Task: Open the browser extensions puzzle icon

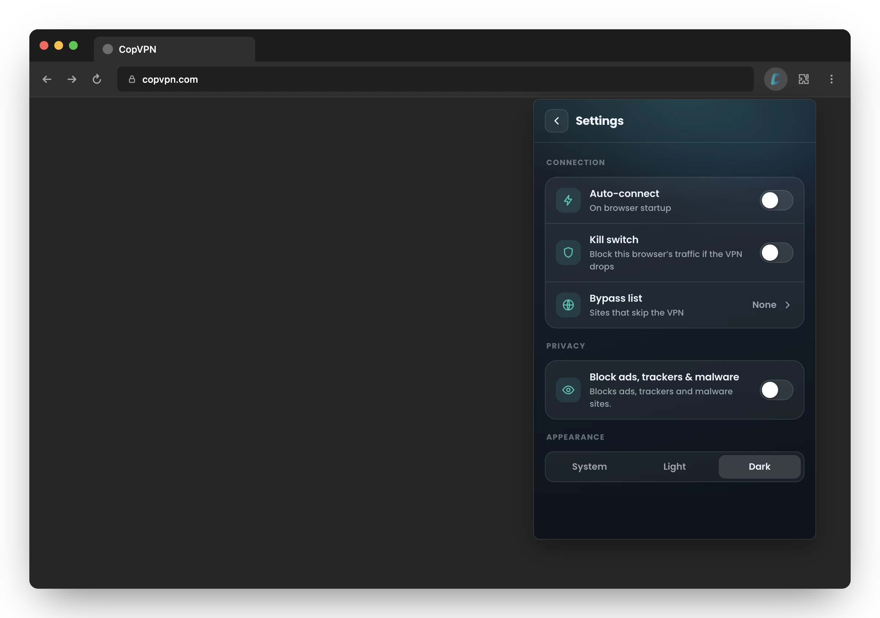Action: point(804,79)
